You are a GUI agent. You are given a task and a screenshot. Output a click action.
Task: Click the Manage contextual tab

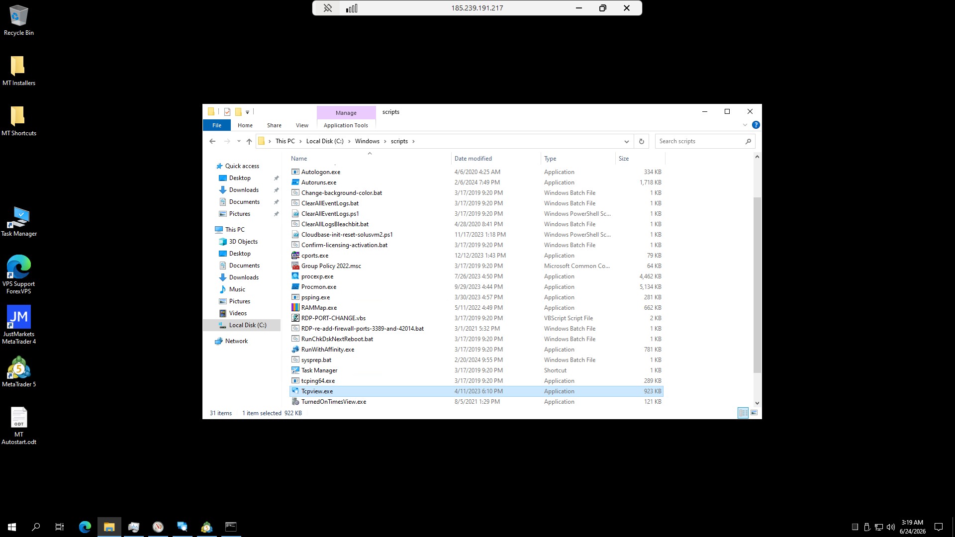click(x=346, y=113)
